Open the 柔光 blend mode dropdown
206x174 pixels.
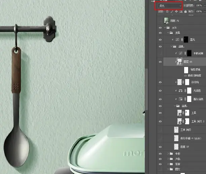pyautogui.click(x=170, y=6)
